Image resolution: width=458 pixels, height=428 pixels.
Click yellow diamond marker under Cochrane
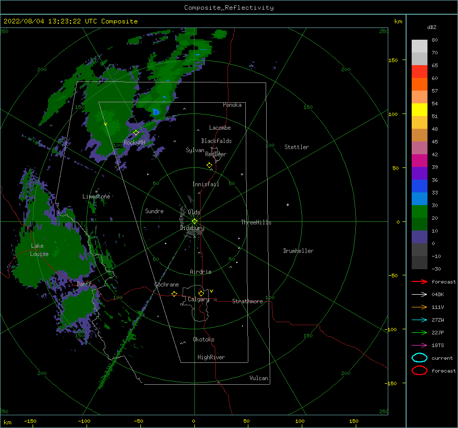point(174,294)
